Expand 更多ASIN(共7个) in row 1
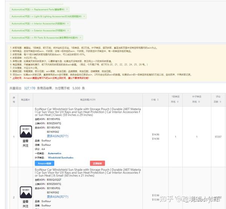This screenshot has width=226, height=209. pyautogui.click(x=58, y=136)
